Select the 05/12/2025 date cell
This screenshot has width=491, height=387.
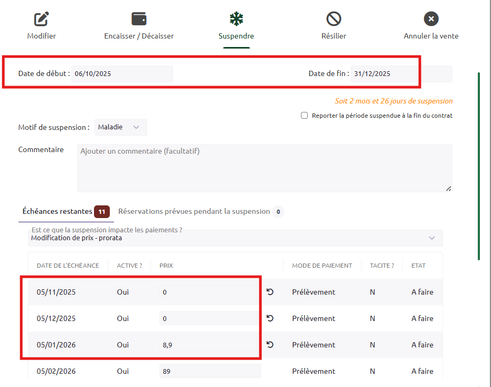point(56,318)
